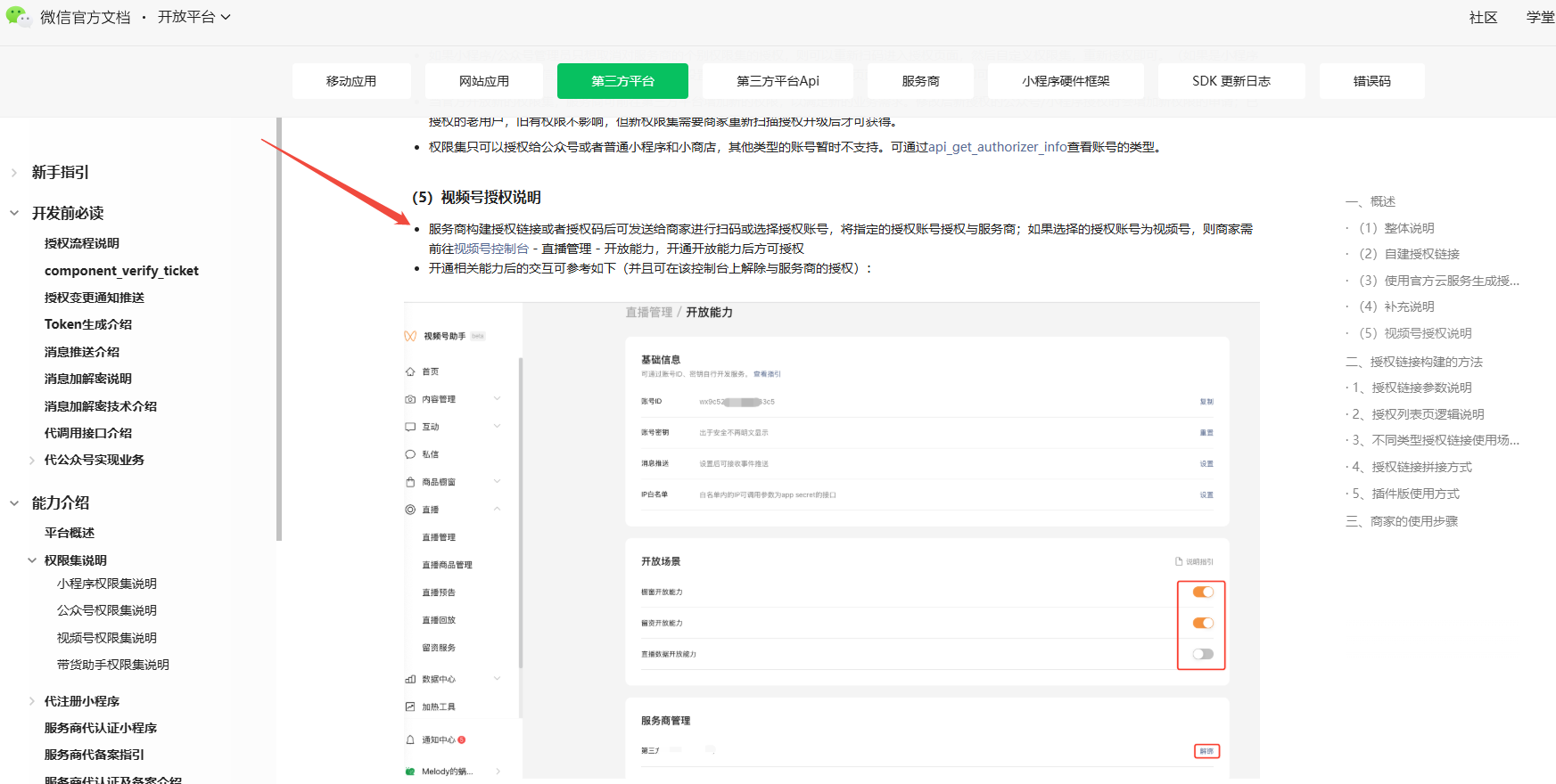
Task: Open 服务商代备案指引 in the sidebar
Action: (x=95, y=755)
